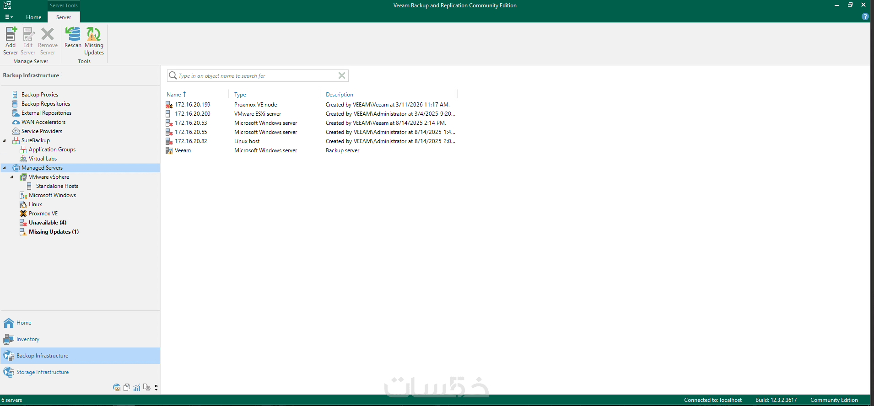Click 'Build: 12.3.2.3617' in status bar
This screenshot has height=406, width=874.
[x=776, y=400]
